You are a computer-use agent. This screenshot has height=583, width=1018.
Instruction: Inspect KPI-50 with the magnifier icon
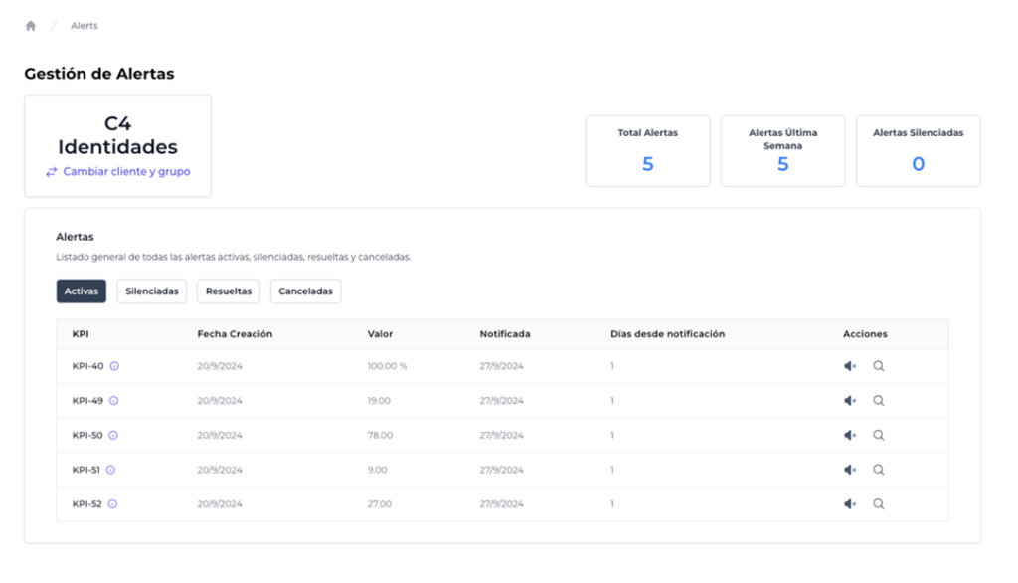tap(879, 436)
